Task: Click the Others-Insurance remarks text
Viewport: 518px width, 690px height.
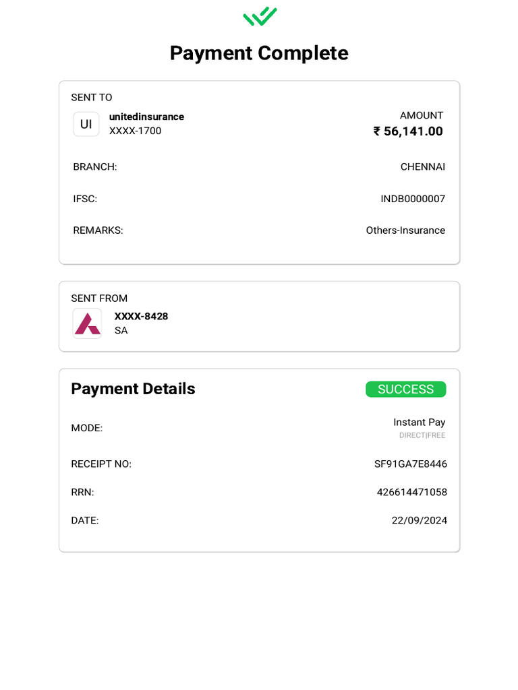Action: tap(405, 230)
